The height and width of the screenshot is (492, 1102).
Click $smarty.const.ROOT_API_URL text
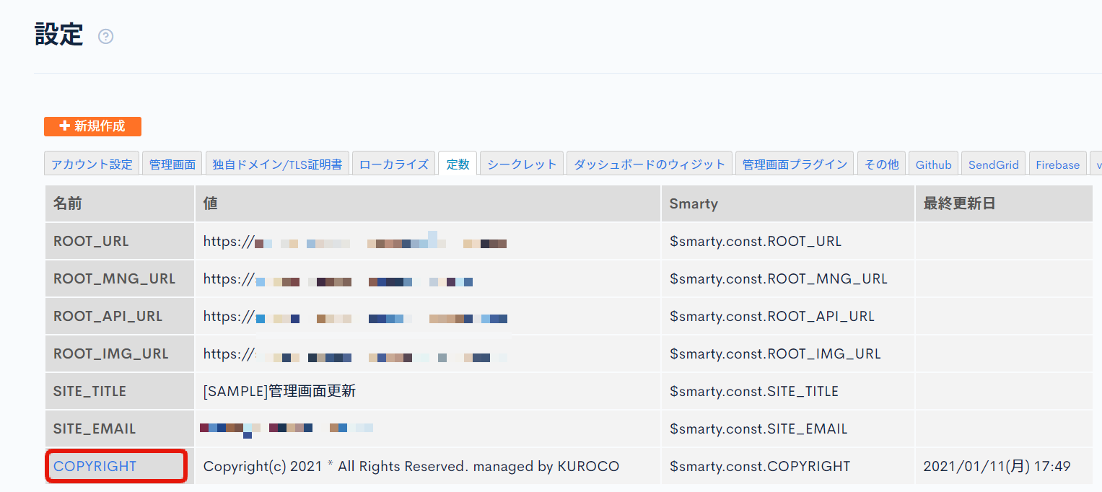[772, 316]
